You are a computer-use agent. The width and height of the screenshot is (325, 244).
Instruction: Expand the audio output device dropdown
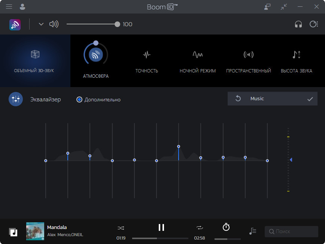tap(41, 24)
